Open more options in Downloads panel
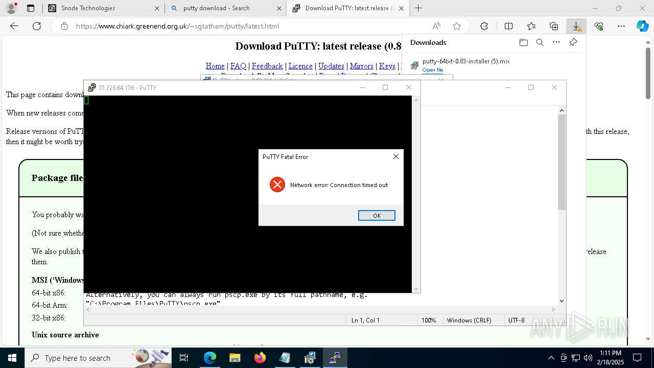 point(556,42)
